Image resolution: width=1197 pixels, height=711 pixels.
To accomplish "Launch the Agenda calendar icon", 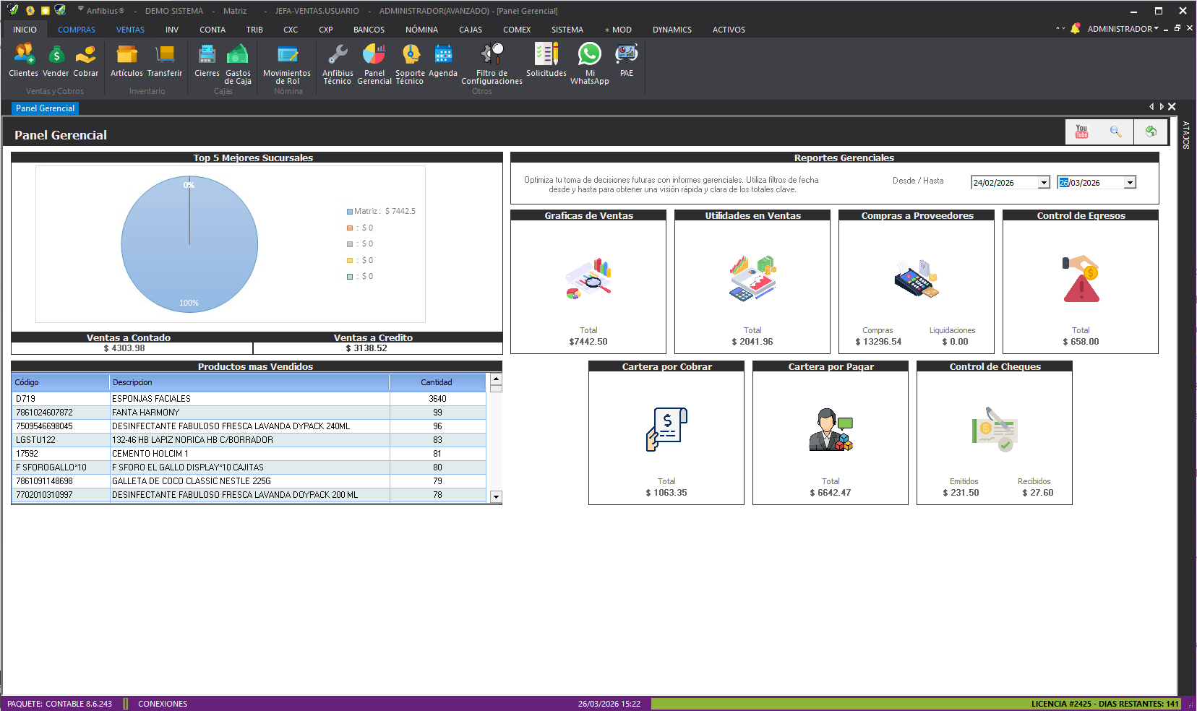I will (x=442, y=55).
